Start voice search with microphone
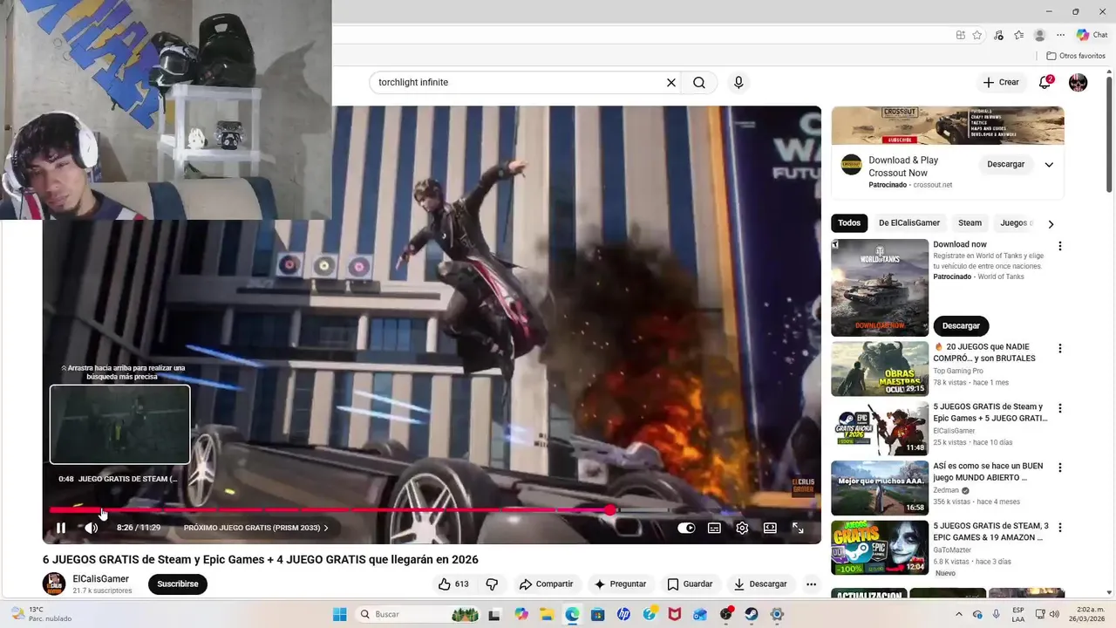The width and height of the screenshot is (1116, 628). pyautogui.click(x=738, y=83)
